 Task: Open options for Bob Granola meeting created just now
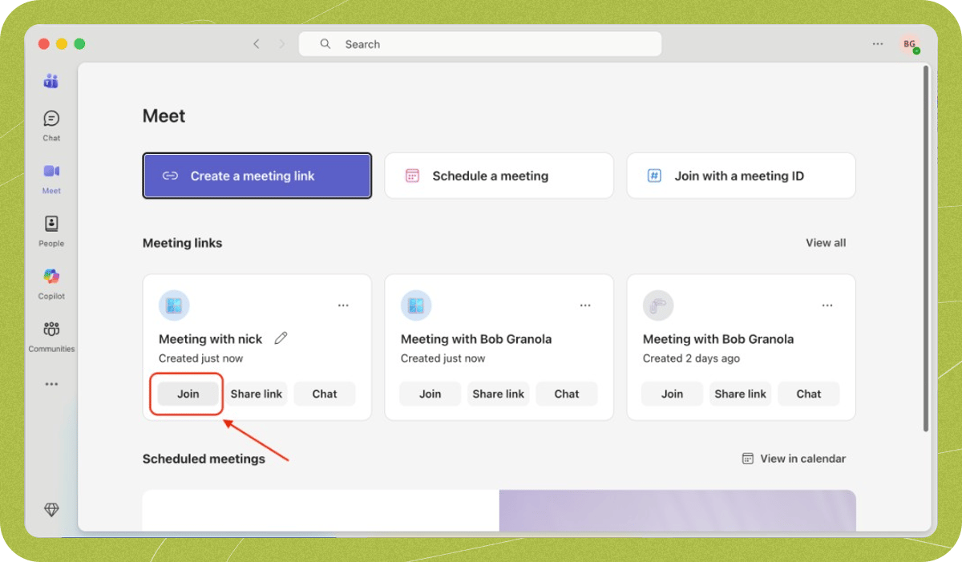pyautogui.click(x=585, y=305)
